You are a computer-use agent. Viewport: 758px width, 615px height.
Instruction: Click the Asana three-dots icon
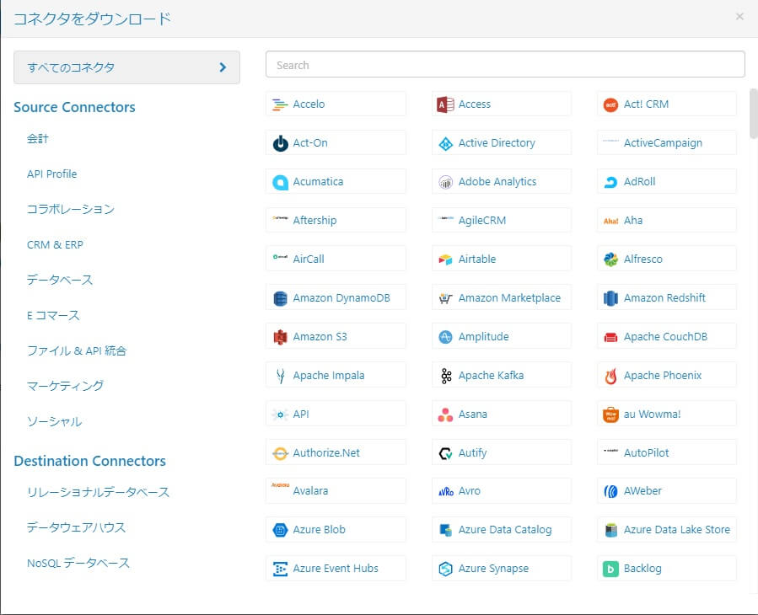coord(445,414)
